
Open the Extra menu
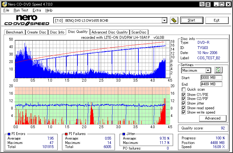coord(37,10)
